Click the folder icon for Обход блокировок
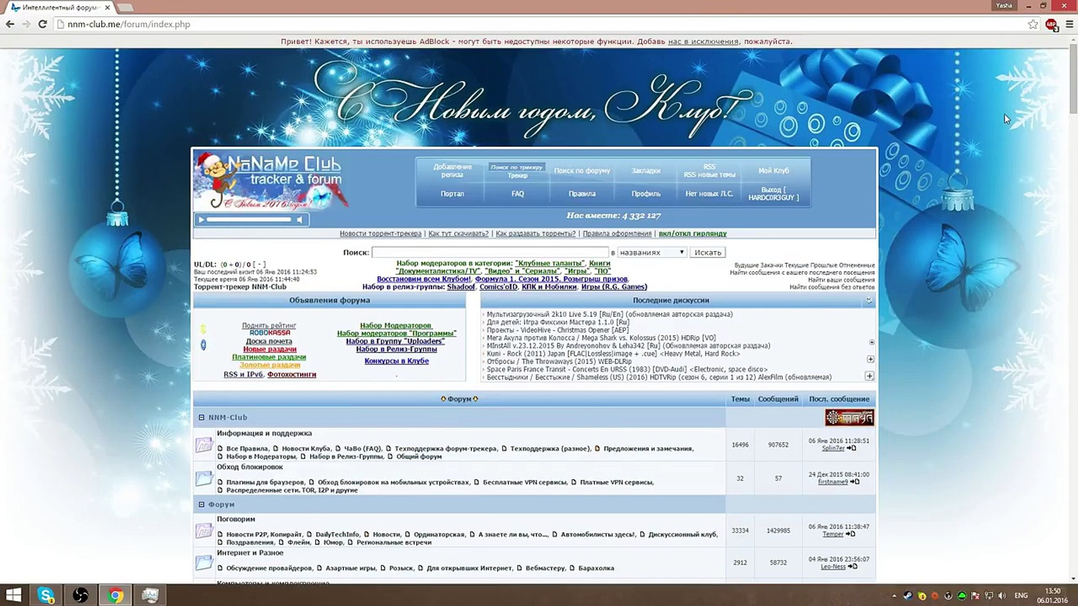 pos(204,479)
